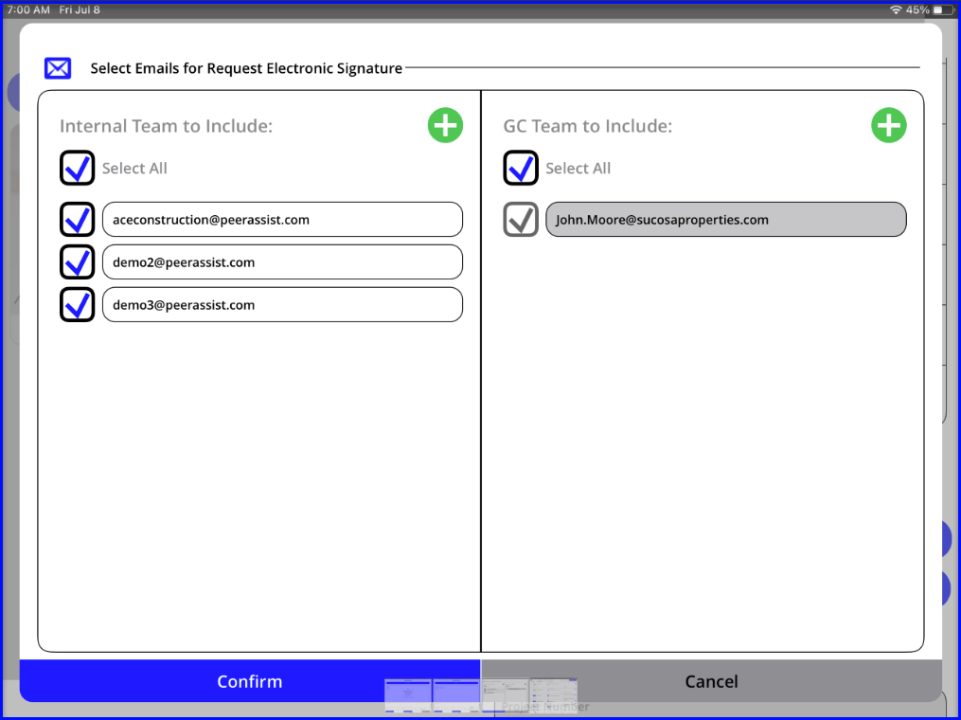Uncheck demo3@peerassist.com checkbox
Viewport: 961px width, 720px height.
(78, 305)
